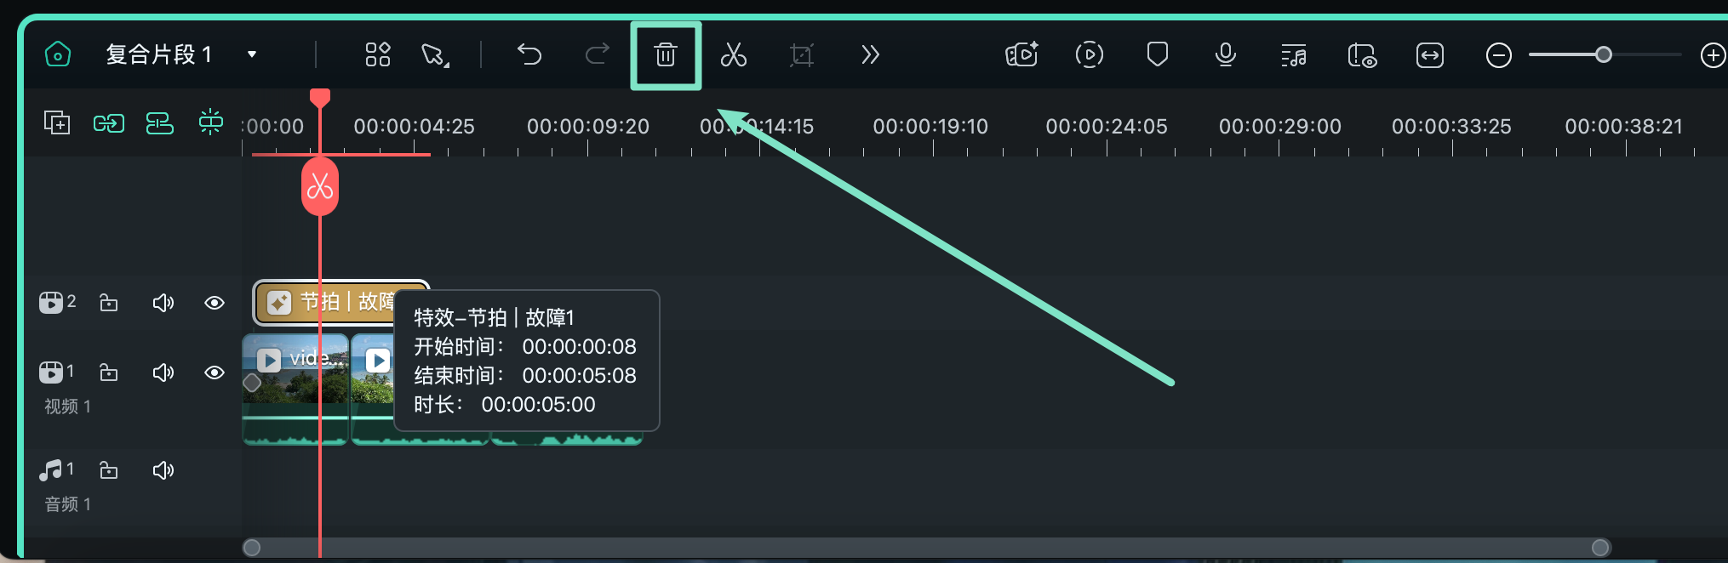Viewport: 1728px width, 563px height.
Task: Mute video track 2 speaker
Action: point(163,303)
